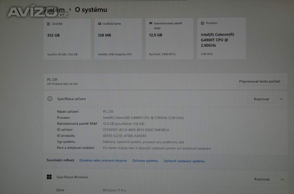Select the Intel UHD Graphics 610 label

(115, 54)
